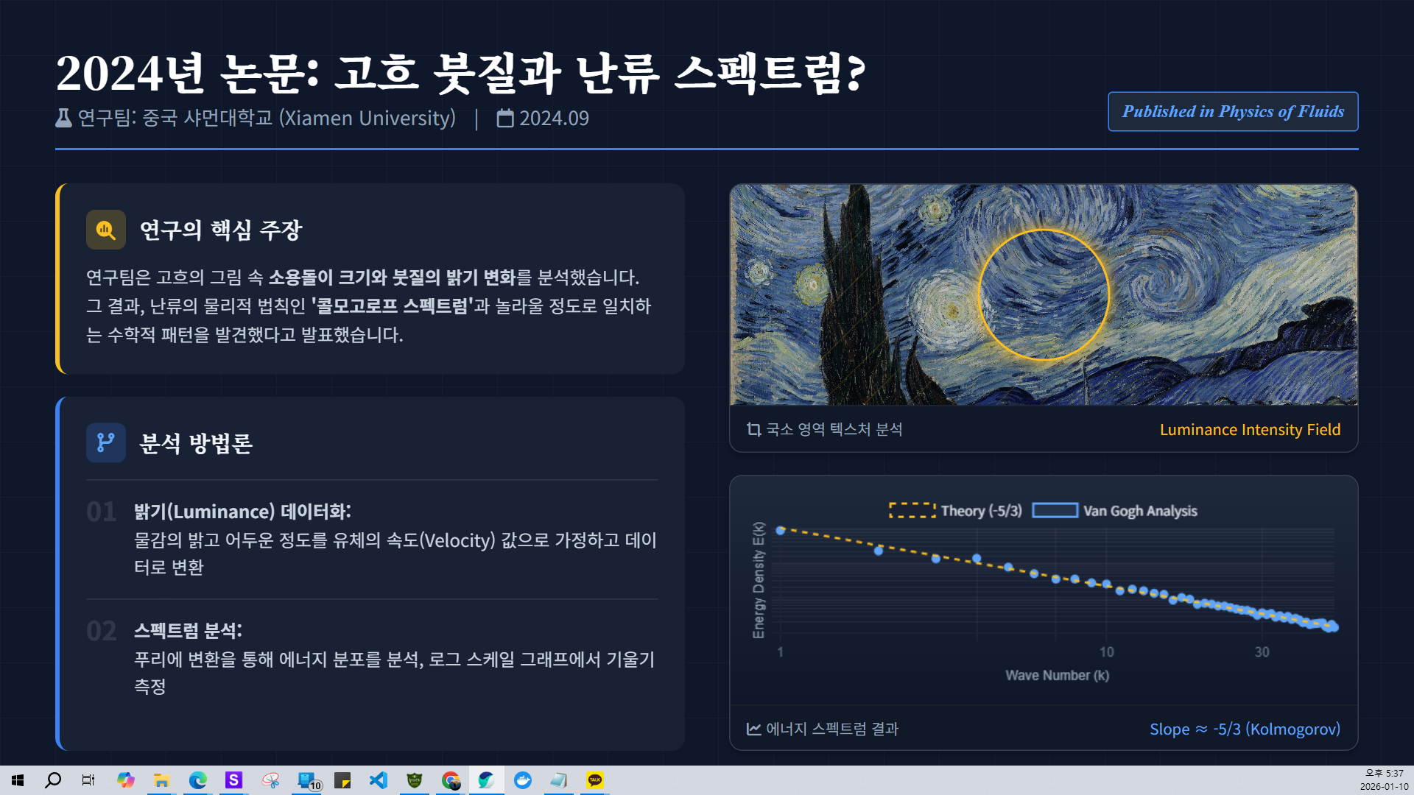Click Luminance Intensity Field caption
1414x795 pixels.
point(1250,430)
